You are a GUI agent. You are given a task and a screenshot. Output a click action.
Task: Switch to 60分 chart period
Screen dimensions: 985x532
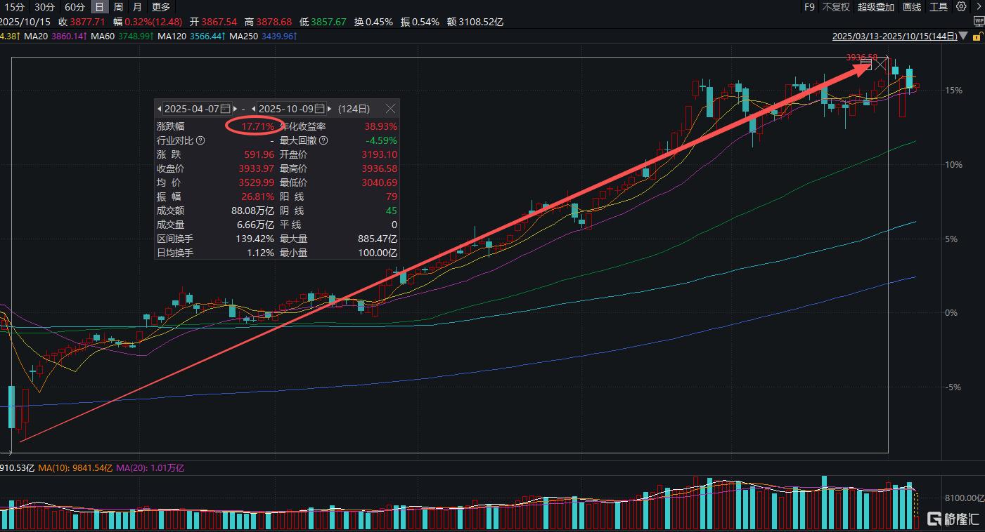tap(75, 7)
